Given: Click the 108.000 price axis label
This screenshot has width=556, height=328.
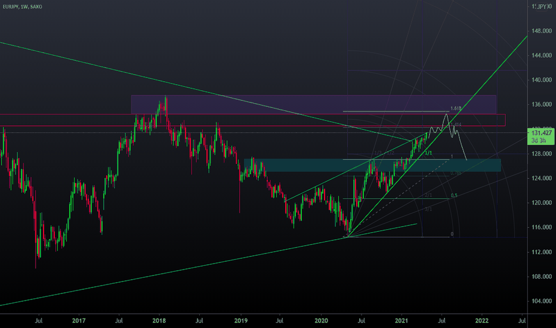Looking at the screenshot, I should 542,276.
